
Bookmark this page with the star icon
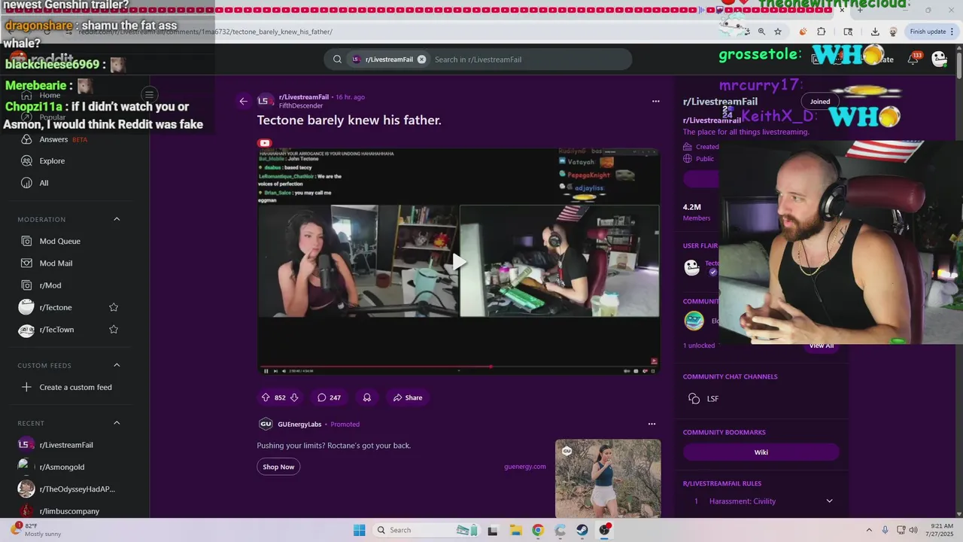click(x=777, y=32)
